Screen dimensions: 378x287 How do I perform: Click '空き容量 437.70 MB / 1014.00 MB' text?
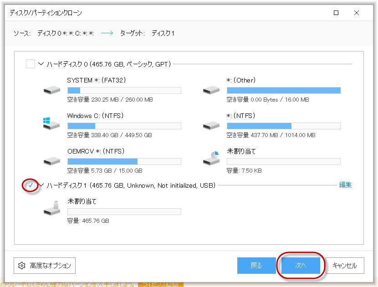pos(271,135)
